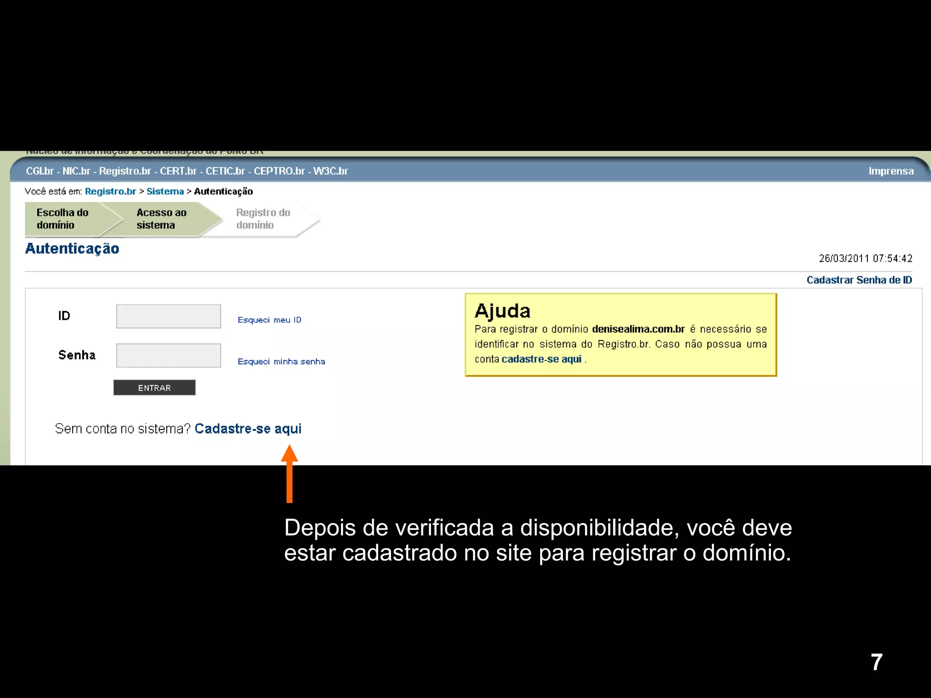The height and width of the screenshot is (698, 931).
Task: Open the 'Cadastrar Senha de ID' link
Action: [859, 280]
